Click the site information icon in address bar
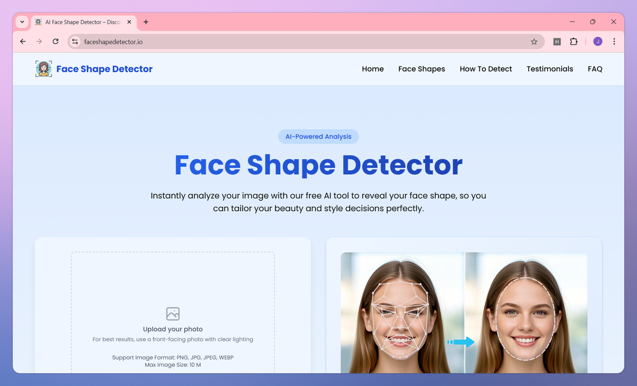Screen dimensions: 637x386 coord(75,41)
